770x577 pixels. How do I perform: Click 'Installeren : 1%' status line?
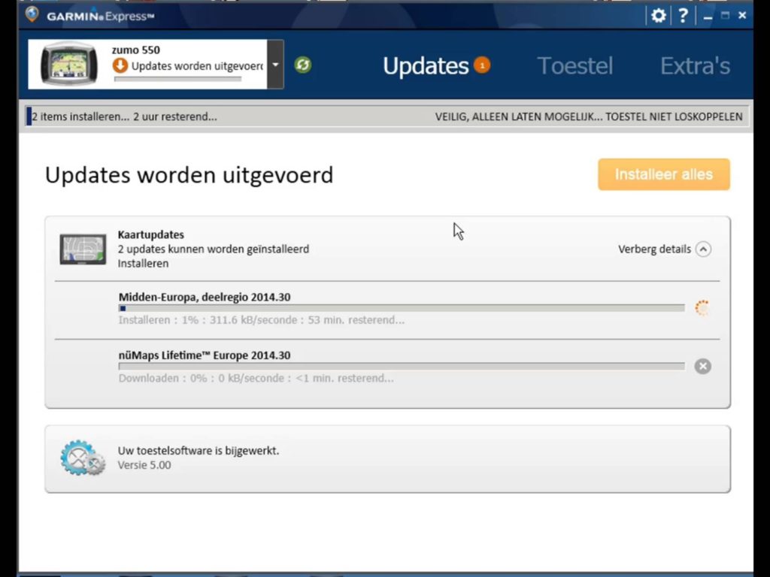262,320
